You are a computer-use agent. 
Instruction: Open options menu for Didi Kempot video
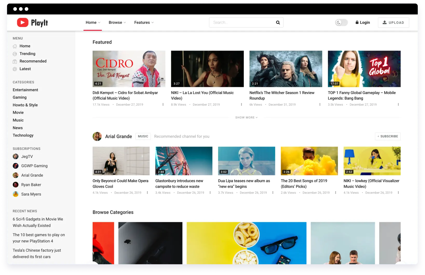pyautogui.click(x=163, y=105)
